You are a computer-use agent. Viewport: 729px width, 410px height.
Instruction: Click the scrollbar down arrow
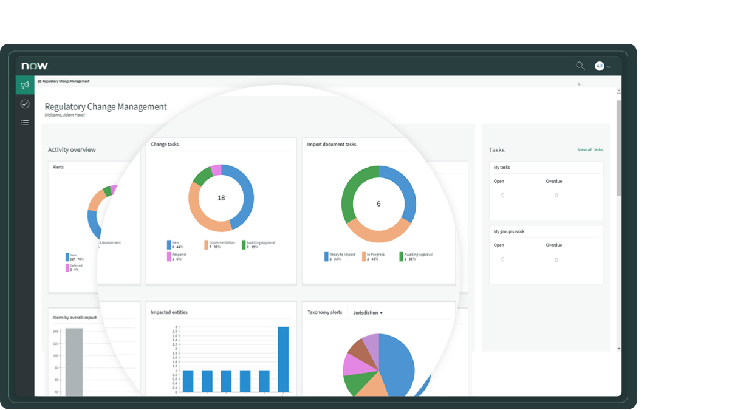[x=619, y=349]
